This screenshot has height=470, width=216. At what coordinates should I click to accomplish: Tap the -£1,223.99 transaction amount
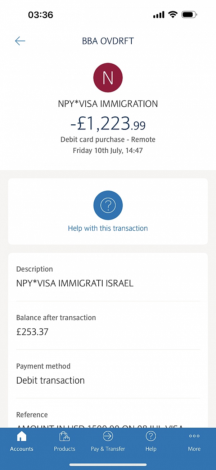tap(108, 124)
